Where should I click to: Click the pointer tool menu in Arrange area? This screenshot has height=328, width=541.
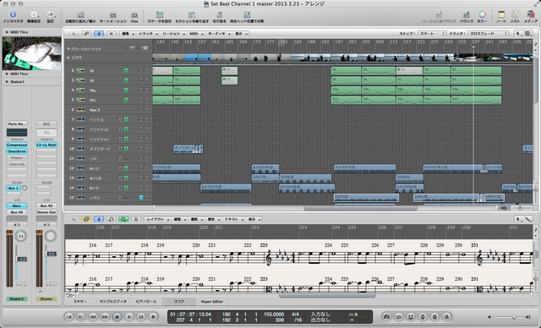click(518, 34)
